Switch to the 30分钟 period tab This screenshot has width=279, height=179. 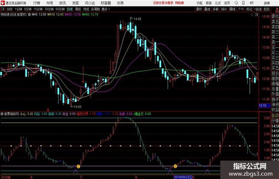click(49, 9)
